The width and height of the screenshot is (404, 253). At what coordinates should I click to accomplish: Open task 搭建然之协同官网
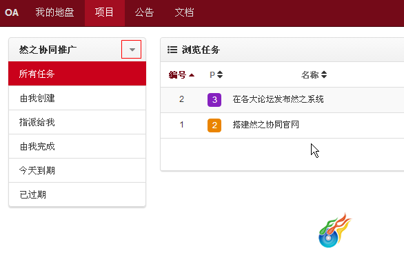coord(265,125)
